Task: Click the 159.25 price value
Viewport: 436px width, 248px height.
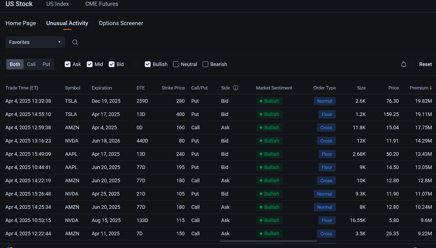Action: point(391,114)
